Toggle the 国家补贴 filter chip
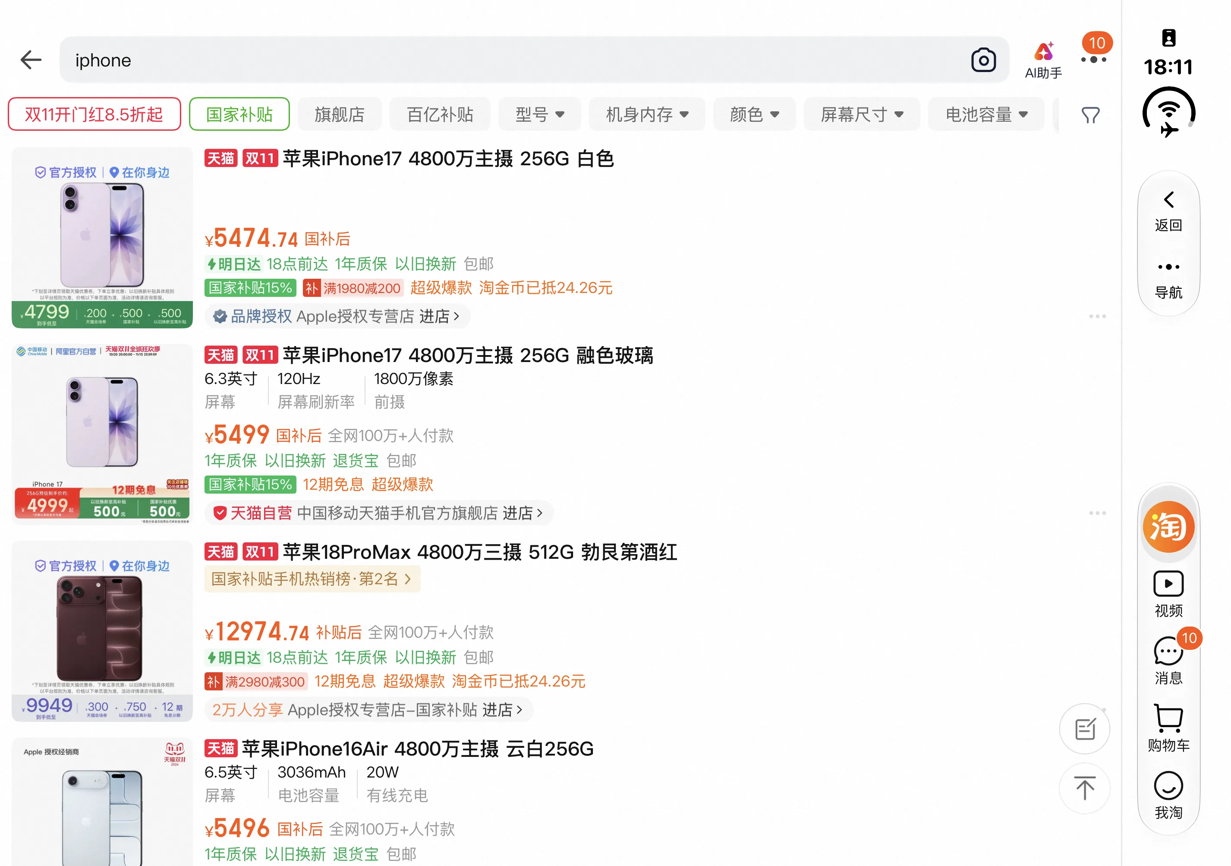This screenshot has width=1231, height=866. (239, 114)
